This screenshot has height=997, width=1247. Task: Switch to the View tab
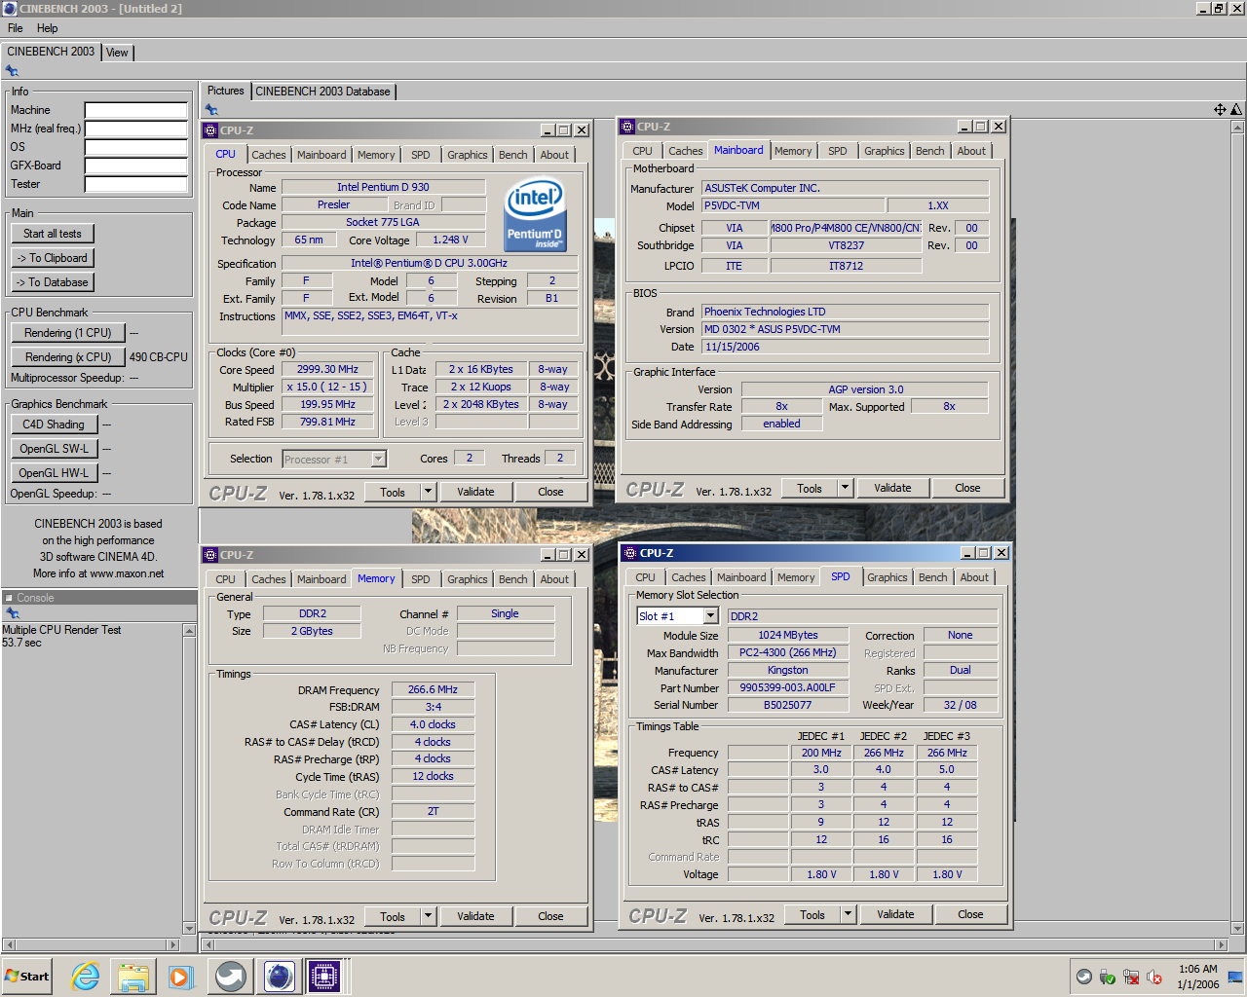(117, 53)
